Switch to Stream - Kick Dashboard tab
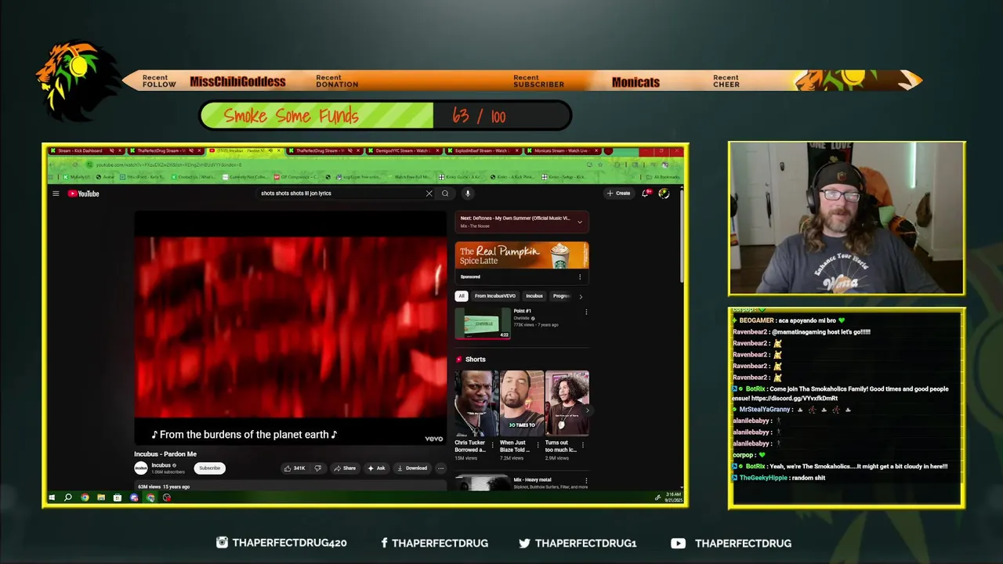 coord(84,150)
